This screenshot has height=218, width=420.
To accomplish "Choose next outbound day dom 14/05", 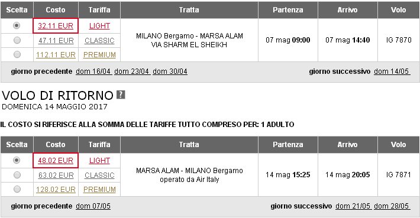I will 392,71.
